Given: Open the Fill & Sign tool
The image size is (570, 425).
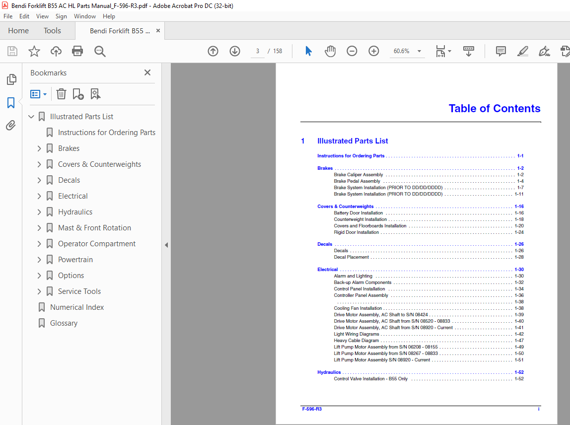Looking at the screenshot, I should 544,51.
